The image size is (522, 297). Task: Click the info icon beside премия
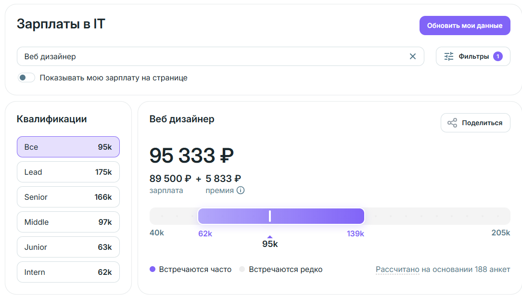pyautogui.click(x=241, y=190)
